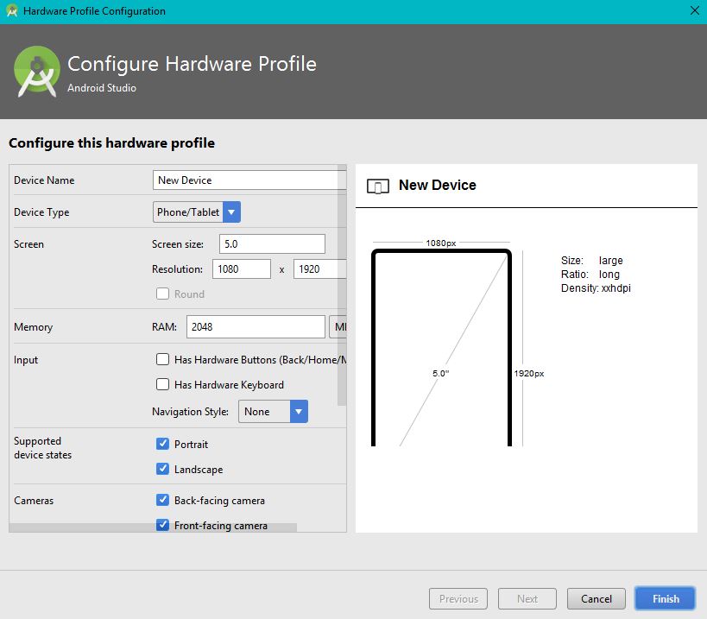The image size is (707, 619).
Task: Enable the Round screen checkbox
Action: (x=162, y=294)
